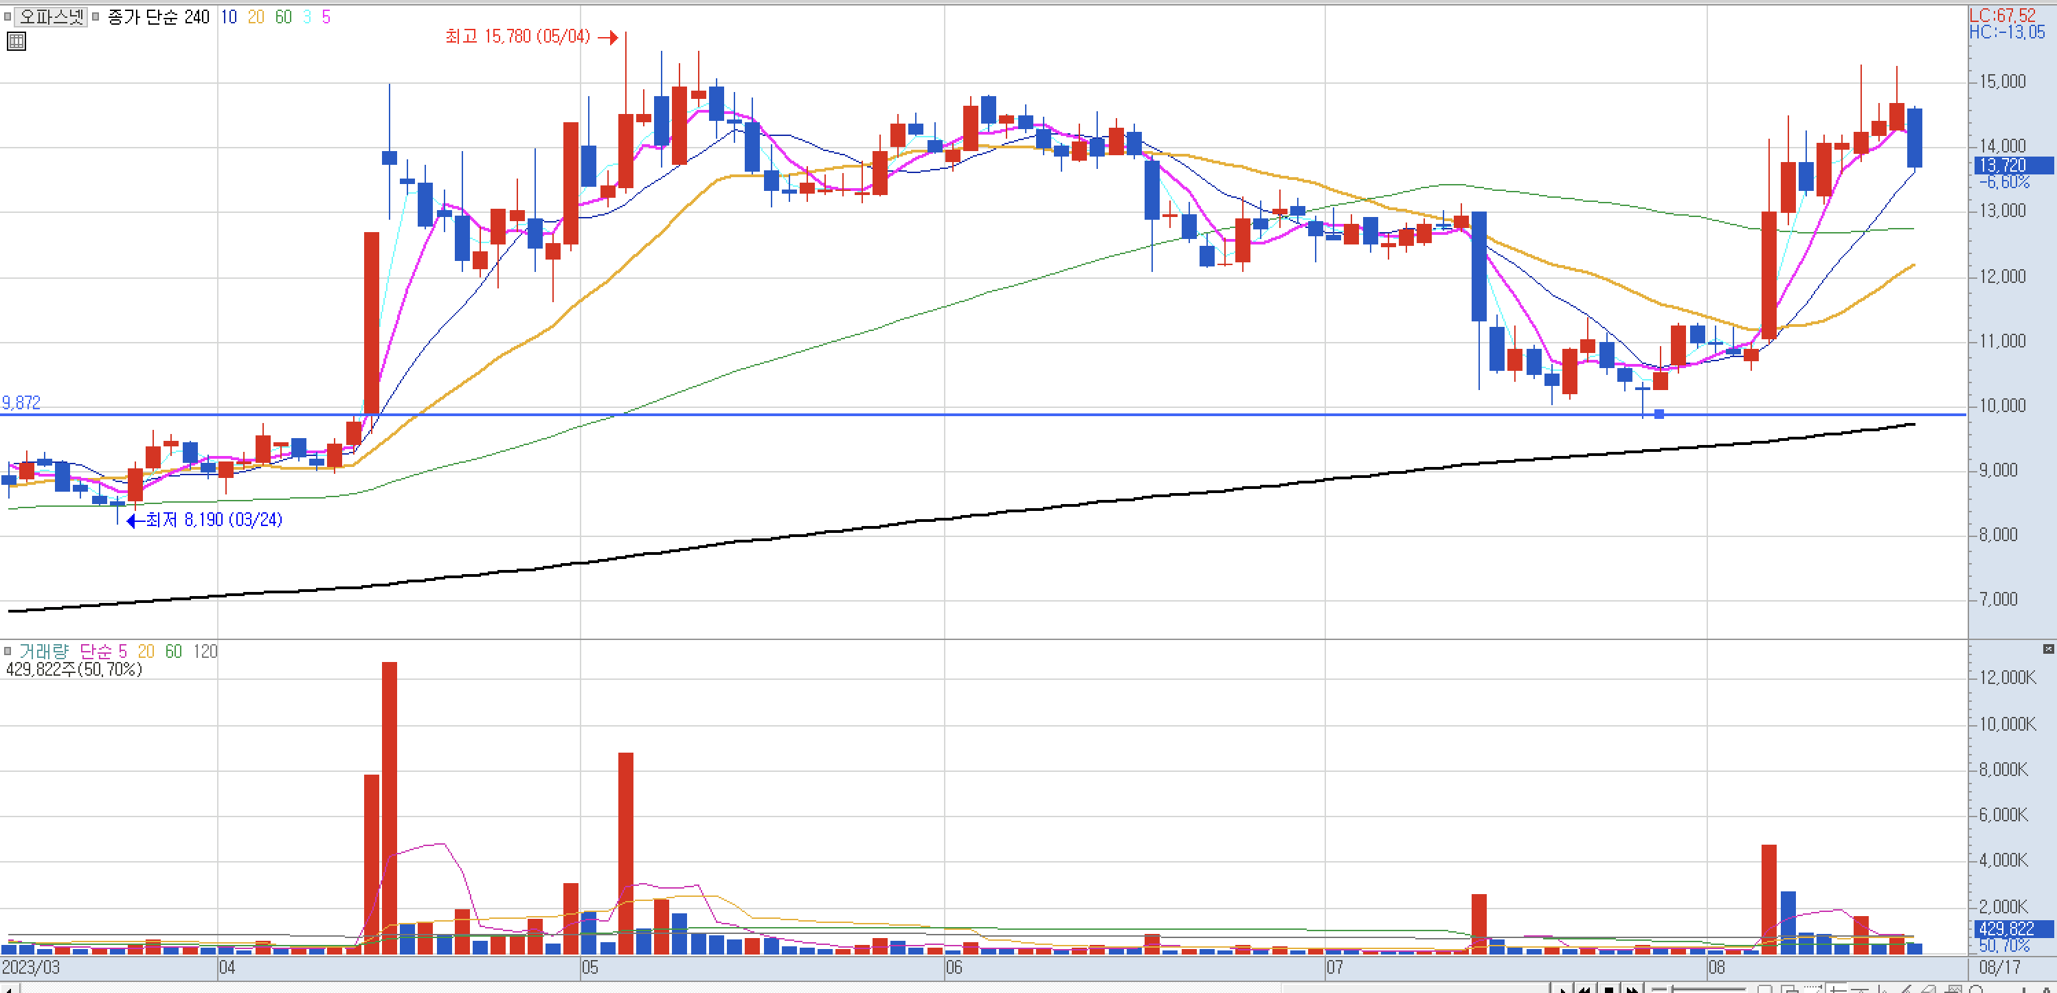
Task: Select the magenta 5-period average legend
Action: click(326, 16)
